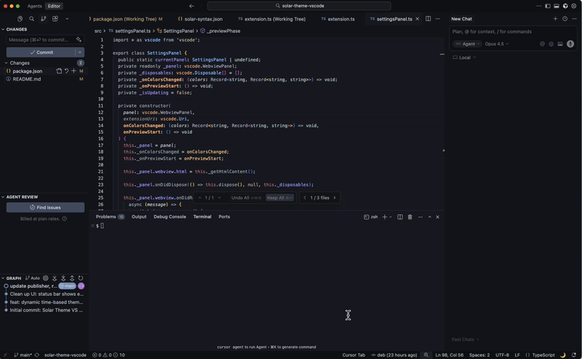The width and height of the screenshot is (582, 359).
Task: Click Go to current history item icon
Action: (x=46, y=278)
